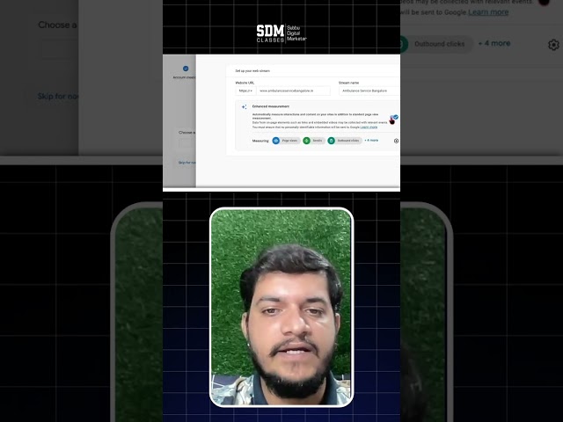This screenshot has width=563, height=422.
Task: Open small gear settings icon beside Measuring row
Action: [396, 141]
